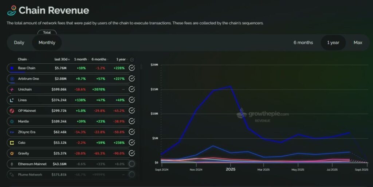Click the Base Chain row name

click(x=26, y=68)
